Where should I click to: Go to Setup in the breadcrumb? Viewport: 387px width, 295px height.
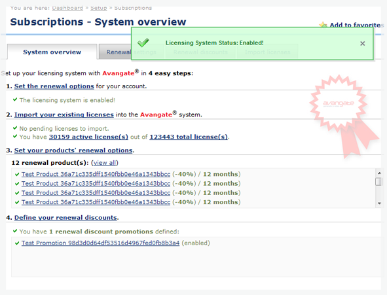[98, 8]
